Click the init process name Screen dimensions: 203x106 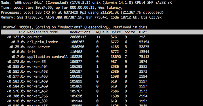31,52
